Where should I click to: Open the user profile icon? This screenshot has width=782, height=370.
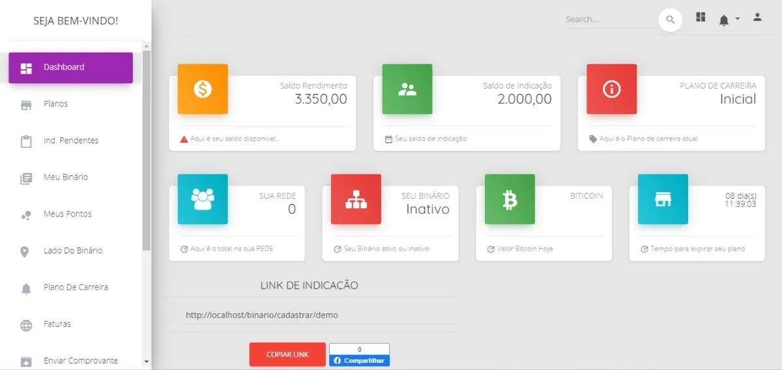(757, 17)
